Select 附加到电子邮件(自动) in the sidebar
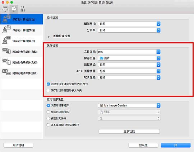Viewport: 194px width, 152px height. pyautogui.click(x=22, y=52)
